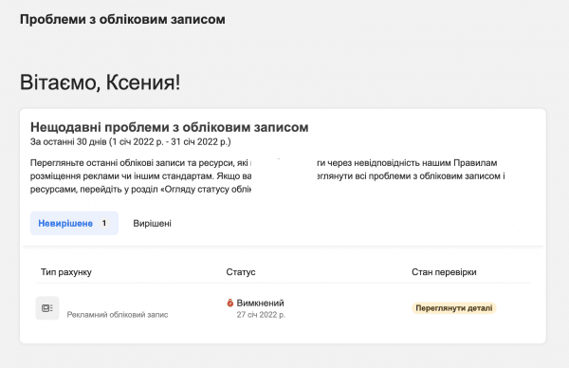Open the Невирішене tab
The image size is (569, 368).
pyautogui.click(x=74, y=223)
